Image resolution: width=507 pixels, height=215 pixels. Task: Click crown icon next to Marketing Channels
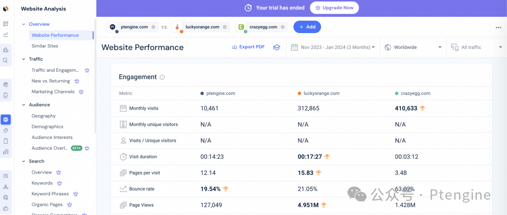coord(81,91)
